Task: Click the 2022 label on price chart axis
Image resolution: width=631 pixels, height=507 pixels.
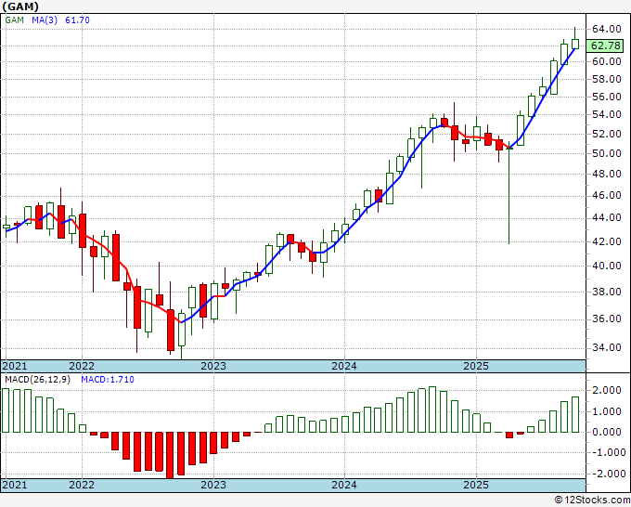Action: pyautogui.click(x=82, y=366)
